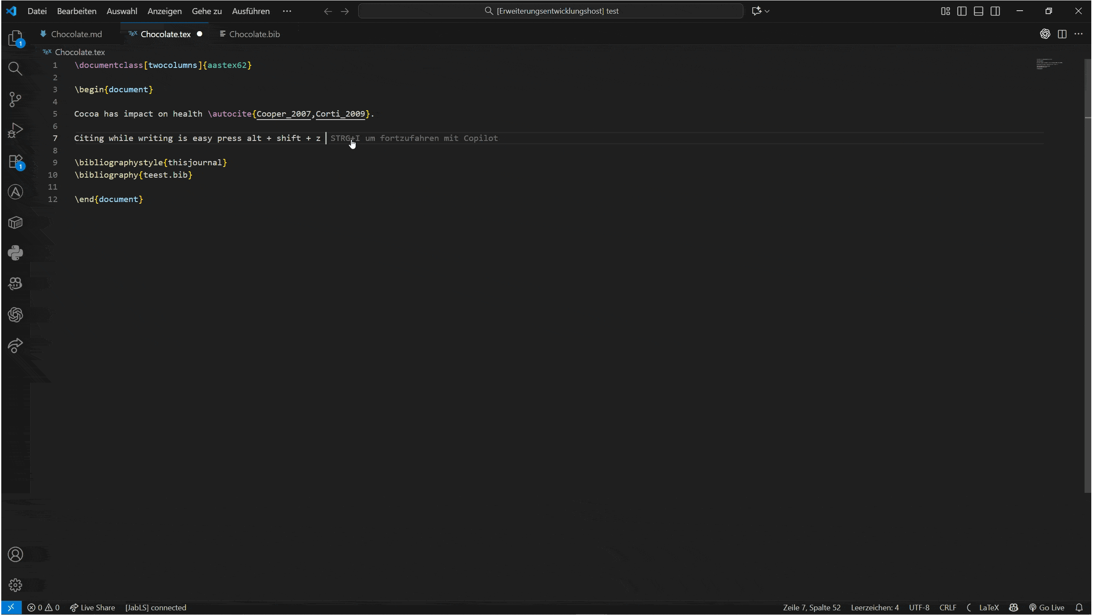Screen dimensions: 1093x615
Task: Click the command center search field
Action: click(x=551, y=11)
